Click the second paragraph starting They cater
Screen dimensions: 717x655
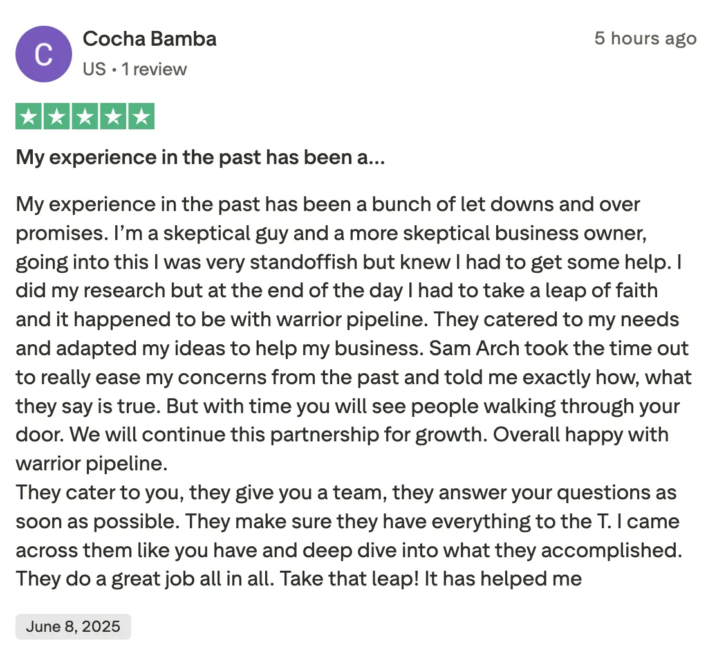[x=349, y=535]
